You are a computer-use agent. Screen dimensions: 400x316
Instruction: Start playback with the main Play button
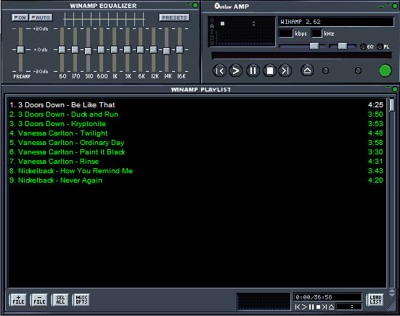pos(236,70)
